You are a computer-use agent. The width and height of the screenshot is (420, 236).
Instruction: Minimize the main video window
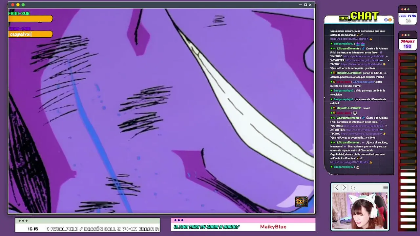tap(301, 5)
